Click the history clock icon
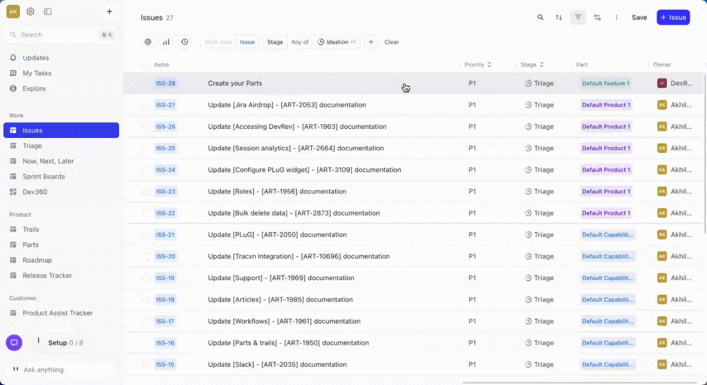Screen dimensions: 707x385 point(185,42)
